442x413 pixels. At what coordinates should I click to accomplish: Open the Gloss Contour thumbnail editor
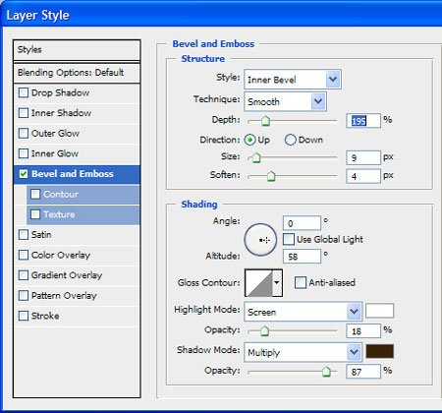(259, 283)
